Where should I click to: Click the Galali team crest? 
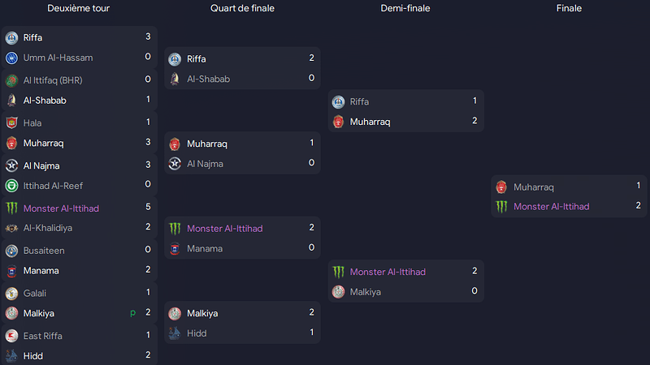click(x=11, y=294)
